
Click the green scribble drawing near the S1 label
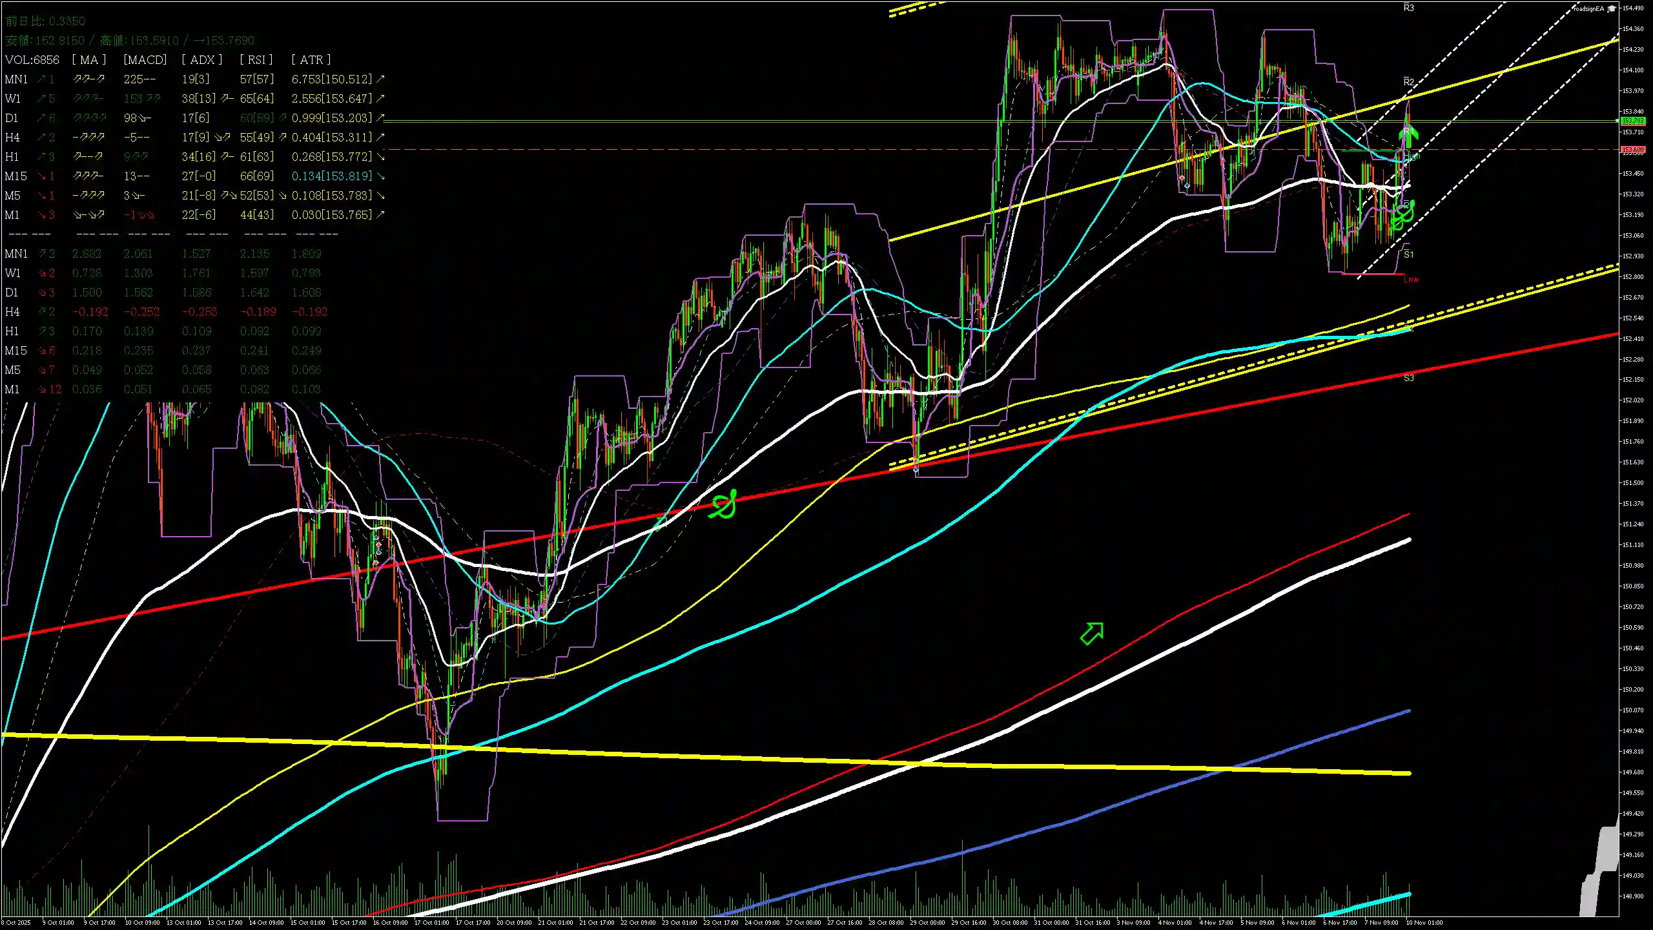(x=1403, y=216)
